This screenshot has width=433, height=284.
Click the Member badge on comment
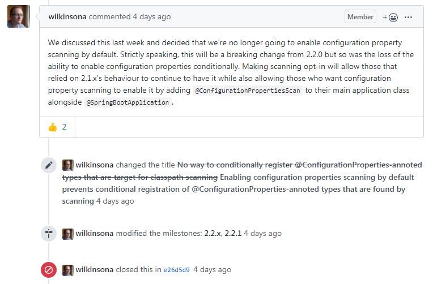pos(360,17)
